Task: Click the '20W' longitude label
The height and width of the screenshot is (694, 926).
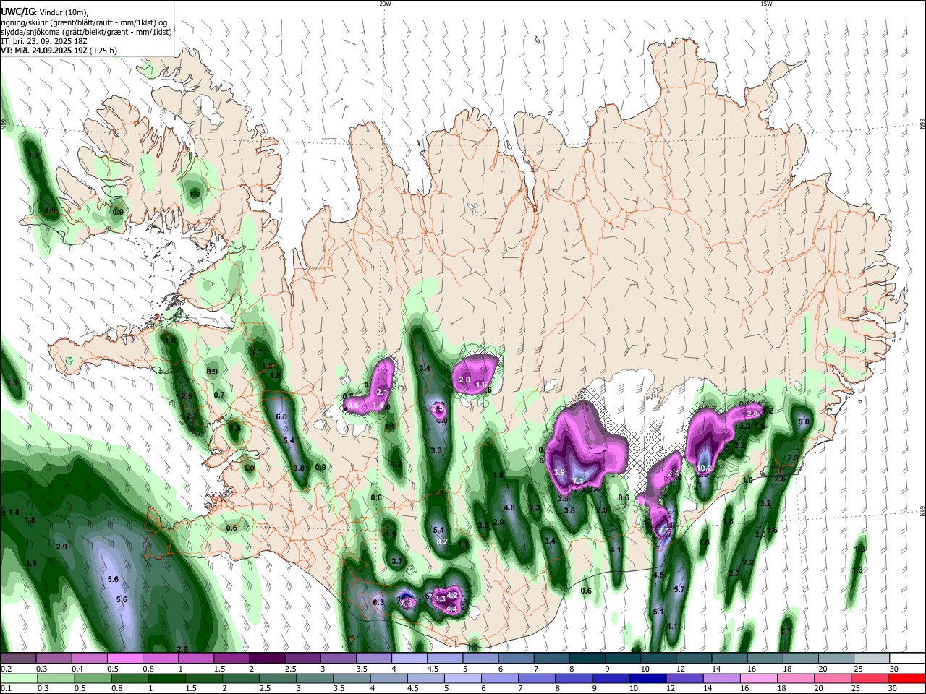Action: click(x=385, y=4)
